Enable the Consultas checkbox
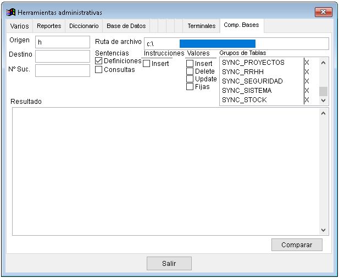Image resolution: width=339 pixels, height=278 pixels. pos(99,70)
